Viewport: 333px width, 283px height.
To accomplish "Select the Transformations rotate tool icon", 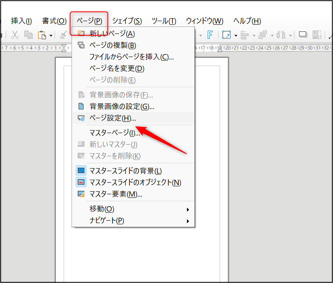I will [x=226, y=35].
